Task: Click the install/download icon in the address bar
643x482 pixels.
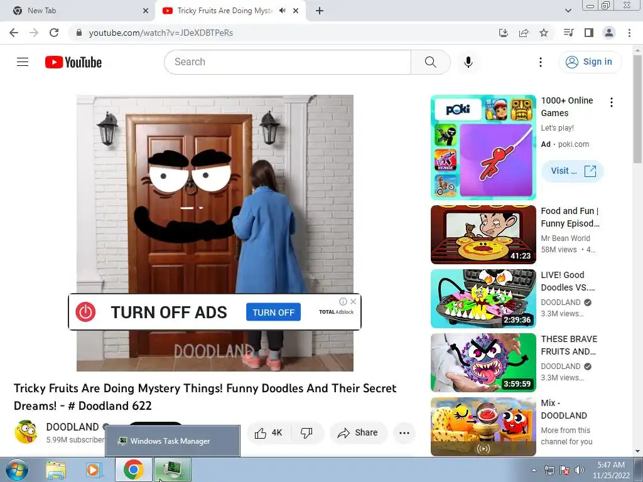Action: click(x=504, y=33)
